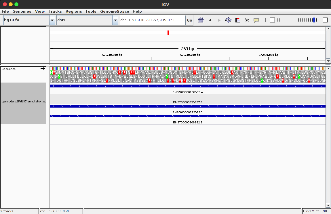Click the ENST00000335397.3 transcript label
The image size is (331, 214).
coord(188,102)
